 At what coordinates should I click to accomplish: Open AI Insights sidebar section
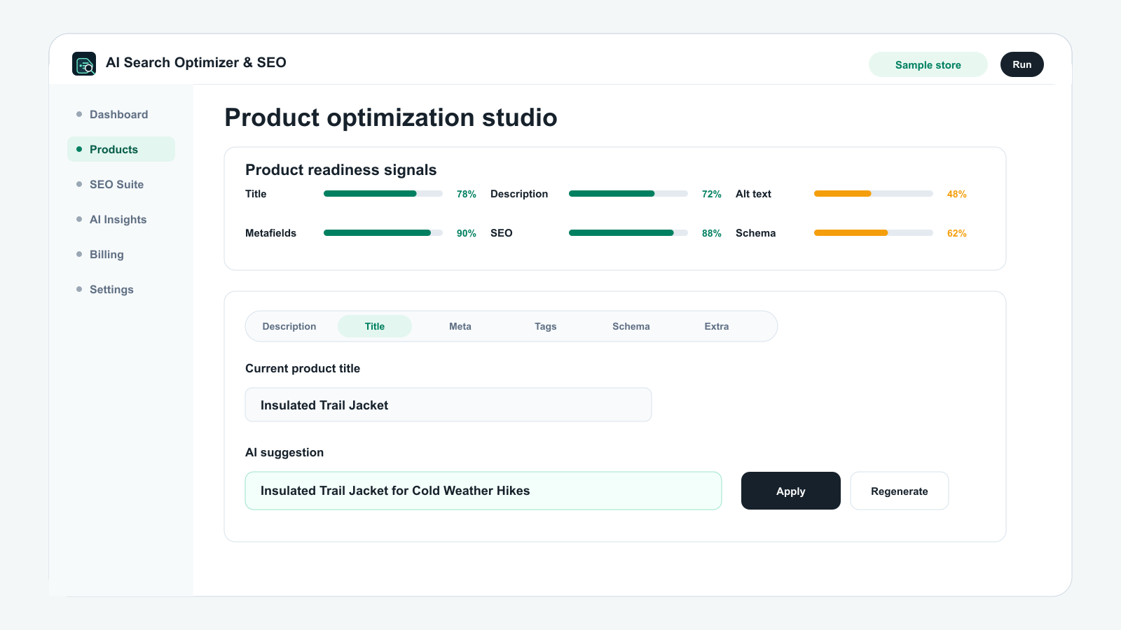(x=121, y=219)
